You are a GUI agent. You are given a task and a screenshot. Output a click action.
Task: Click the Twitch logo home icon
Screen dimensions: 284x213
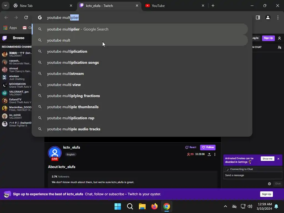pyautogui.click(x=4, y=38)
